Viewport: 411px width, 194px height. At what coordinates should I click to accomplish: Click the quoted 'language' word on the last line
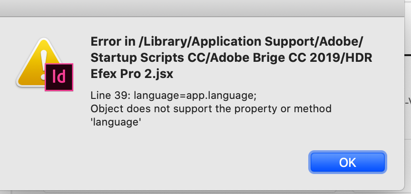point(117,123)
